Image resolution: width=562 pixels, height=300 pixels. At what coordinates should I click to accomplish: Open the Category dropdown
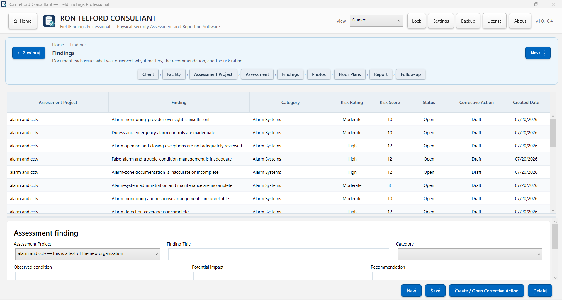[x=470, y=254]
